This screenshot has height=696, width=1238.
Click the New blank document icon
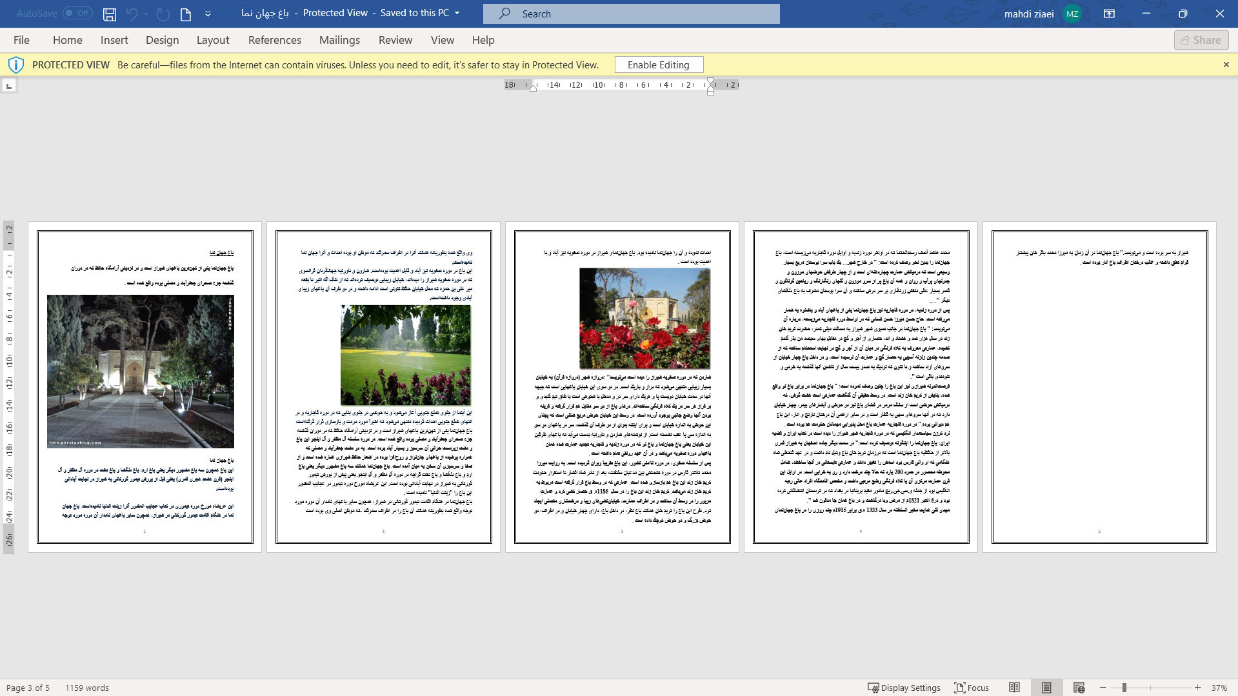click(186, 14)
